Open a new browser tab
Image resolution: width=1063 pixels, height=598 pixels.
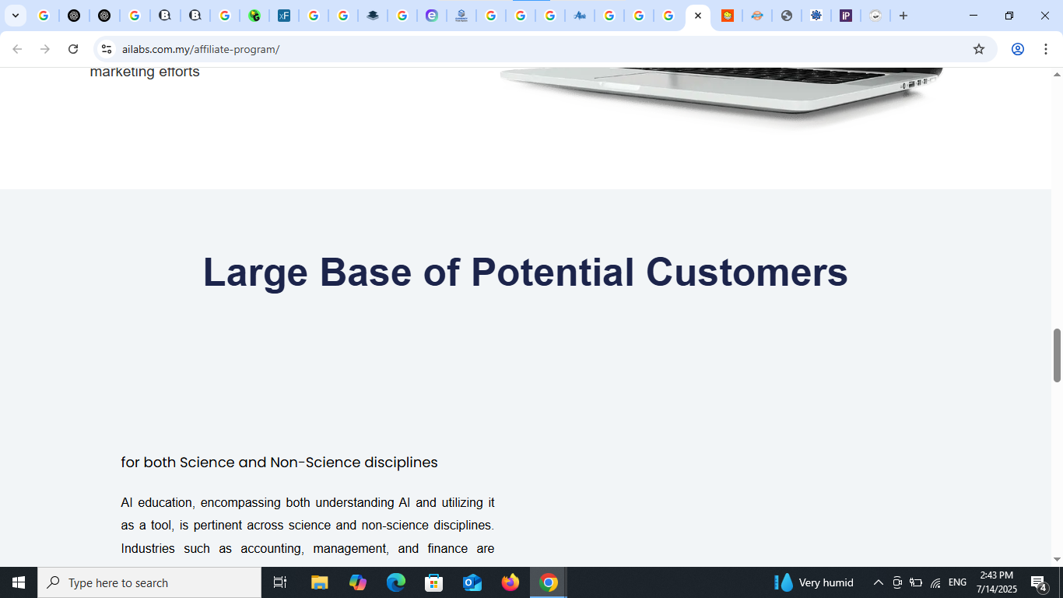pos(903,16)
